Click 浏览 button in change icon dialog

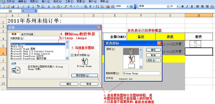click(x=153, y=60)
